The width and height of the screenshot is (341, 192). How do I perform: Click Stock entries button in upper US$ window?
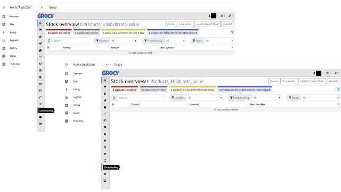click(x=185, y=24)
